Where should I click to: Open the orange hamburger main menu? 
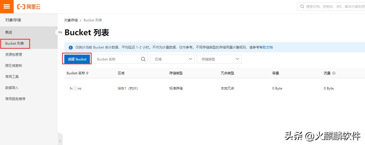7,7
